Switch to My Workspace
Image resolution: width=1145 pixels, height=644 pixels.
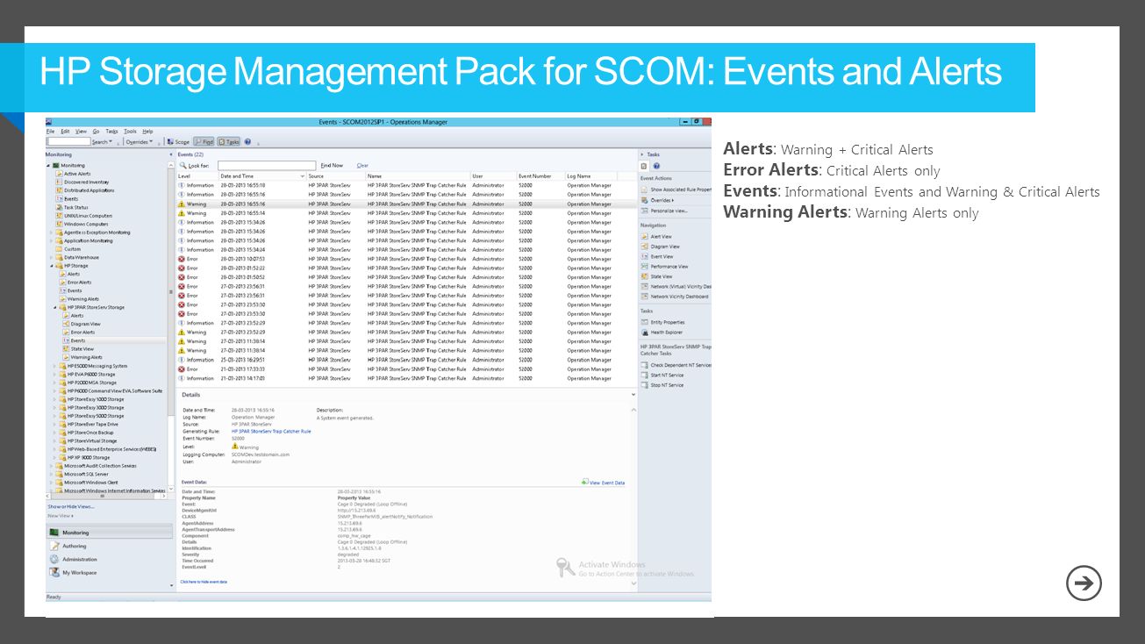click(x=109, y=573)
